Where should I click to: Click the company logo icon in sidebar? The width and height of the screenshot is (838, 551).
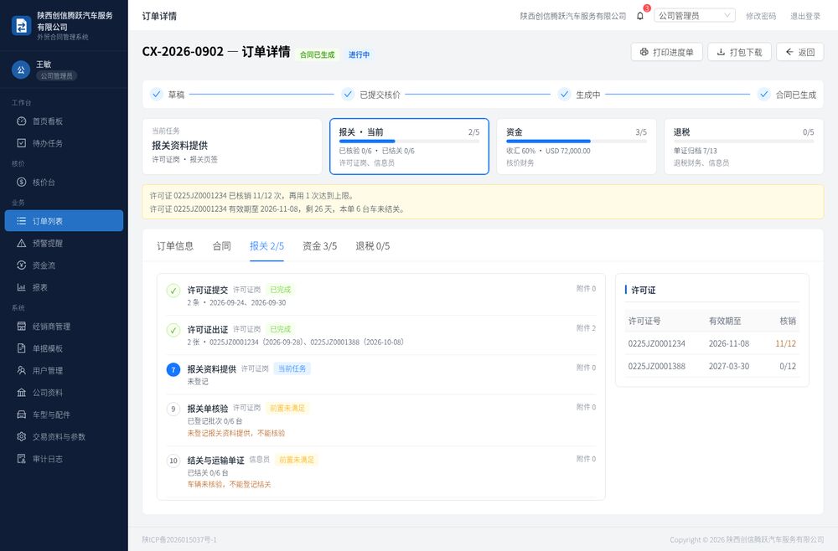click(22, 26)
